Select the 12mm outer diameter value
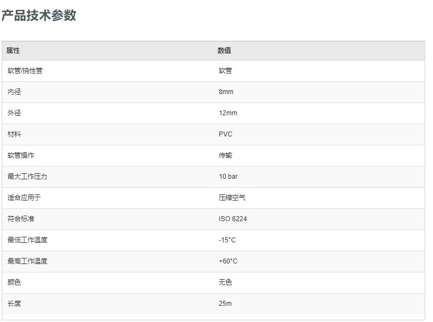 (228, 113)
